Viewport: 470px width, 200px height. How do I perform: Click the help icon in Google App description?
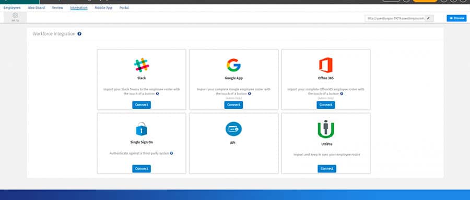click(250, 94)
